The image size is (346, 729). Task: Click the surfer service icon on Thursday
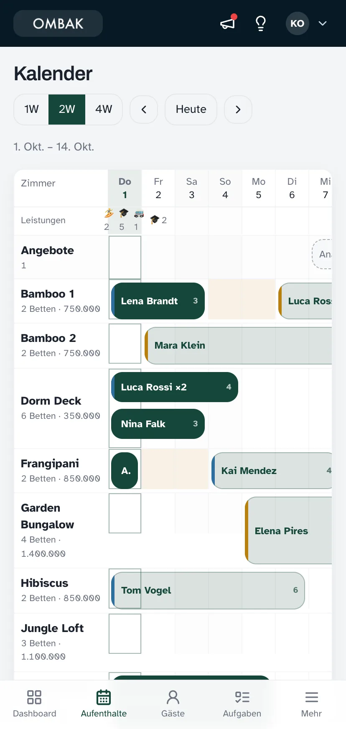pyautogui.click(x=109, y=213)
